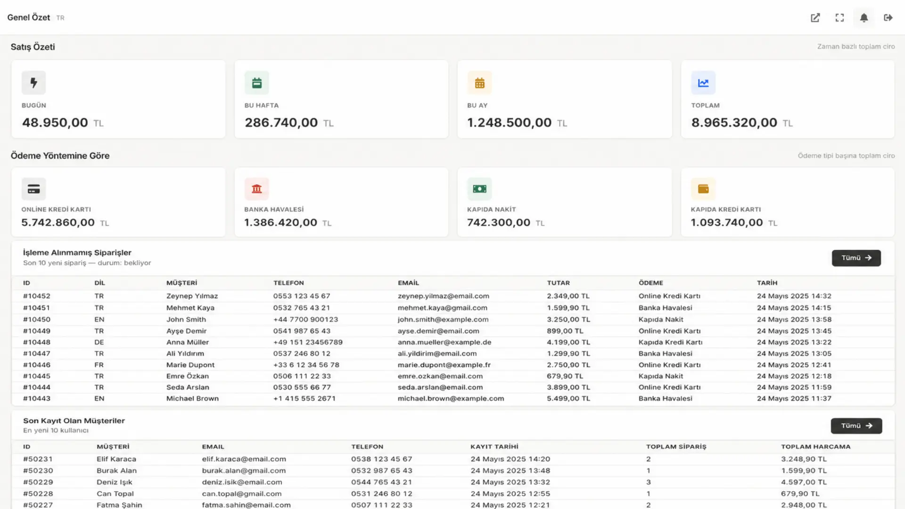This screenshot has height=509, width=905.
Task: Click the TUTAR column header
Action: 559,283
